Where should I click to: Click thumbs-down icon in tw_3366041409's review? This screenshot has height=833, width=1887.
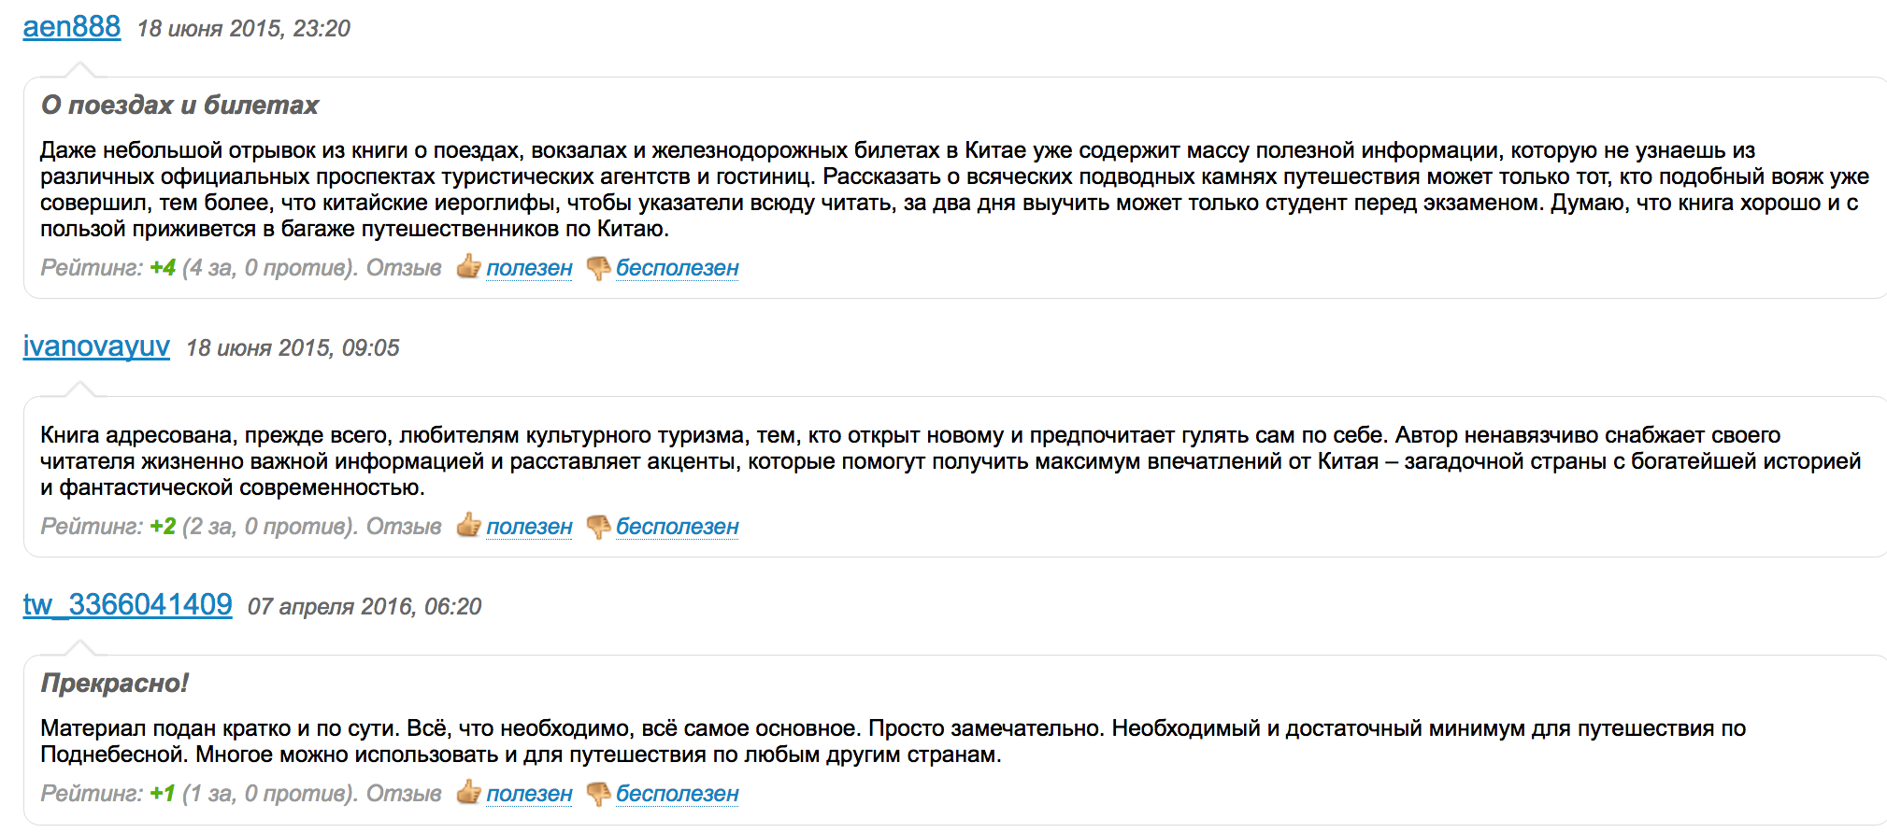tap(598, 794)
